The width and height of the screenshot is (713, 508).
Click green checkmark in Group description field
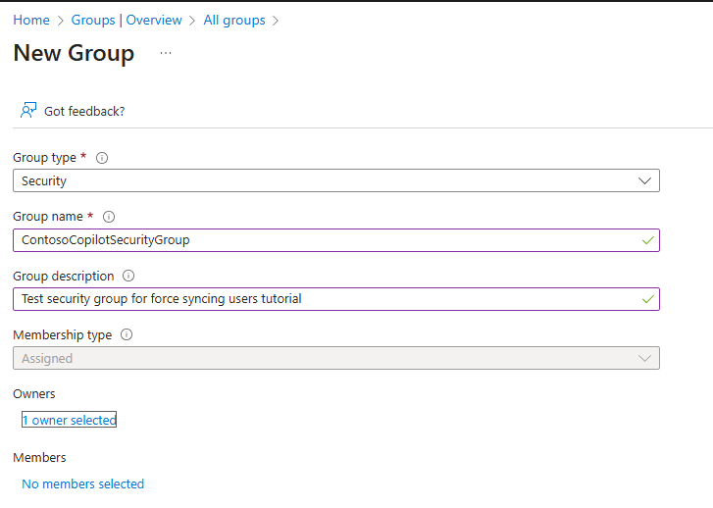click(x=646, y=299)
